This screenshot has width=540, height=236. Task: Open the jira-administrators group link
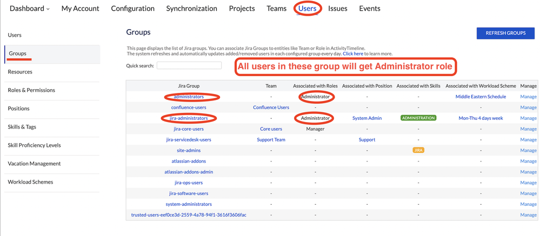189,118
